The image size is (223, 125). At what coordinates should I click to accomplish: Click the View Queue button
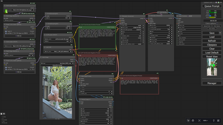(217, 26)
